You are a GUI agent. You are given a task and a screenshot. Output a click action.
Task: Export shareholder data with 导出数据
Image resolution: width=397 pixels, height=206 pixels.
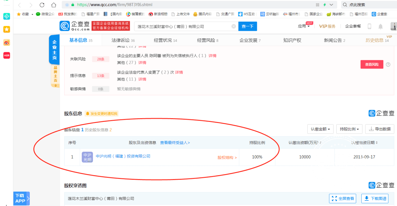click(380, 129)
